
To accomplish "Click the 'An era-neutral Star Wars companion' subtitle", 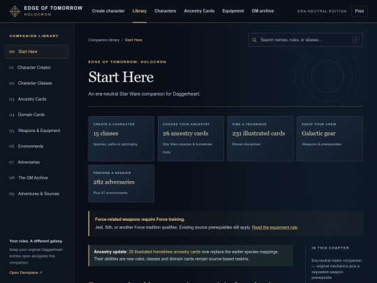I will click(145, 94).
